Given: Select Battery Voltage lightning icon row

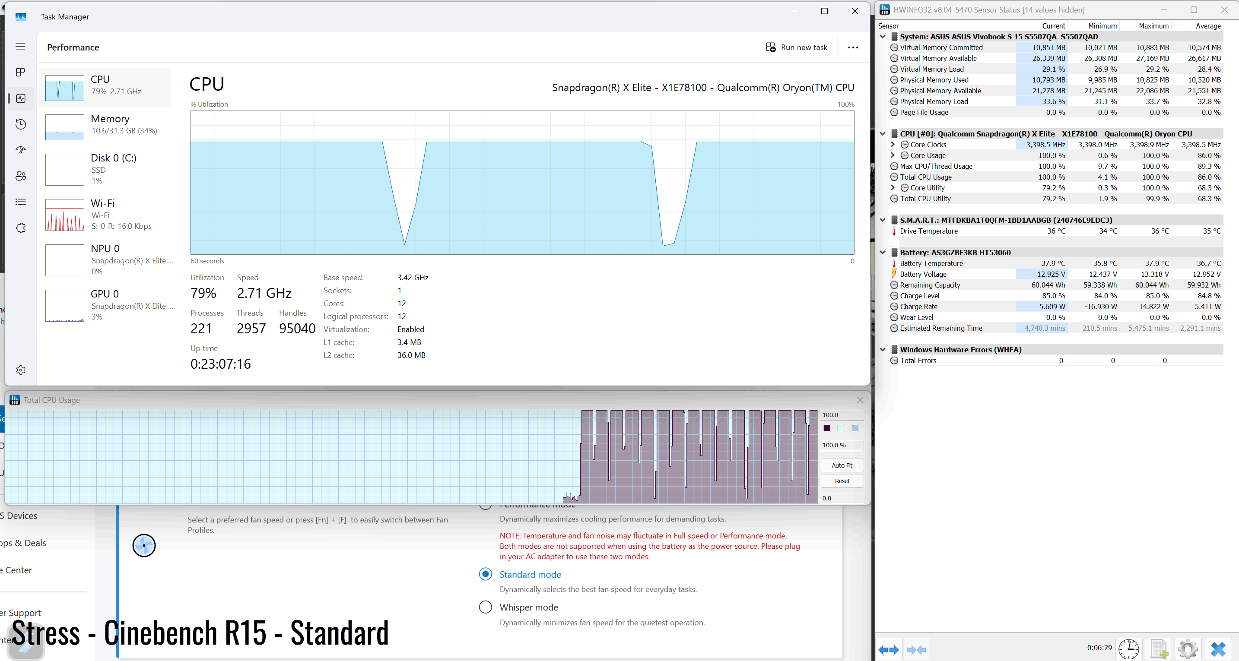Looking at the screenshot, I should tap(1056, 274).
